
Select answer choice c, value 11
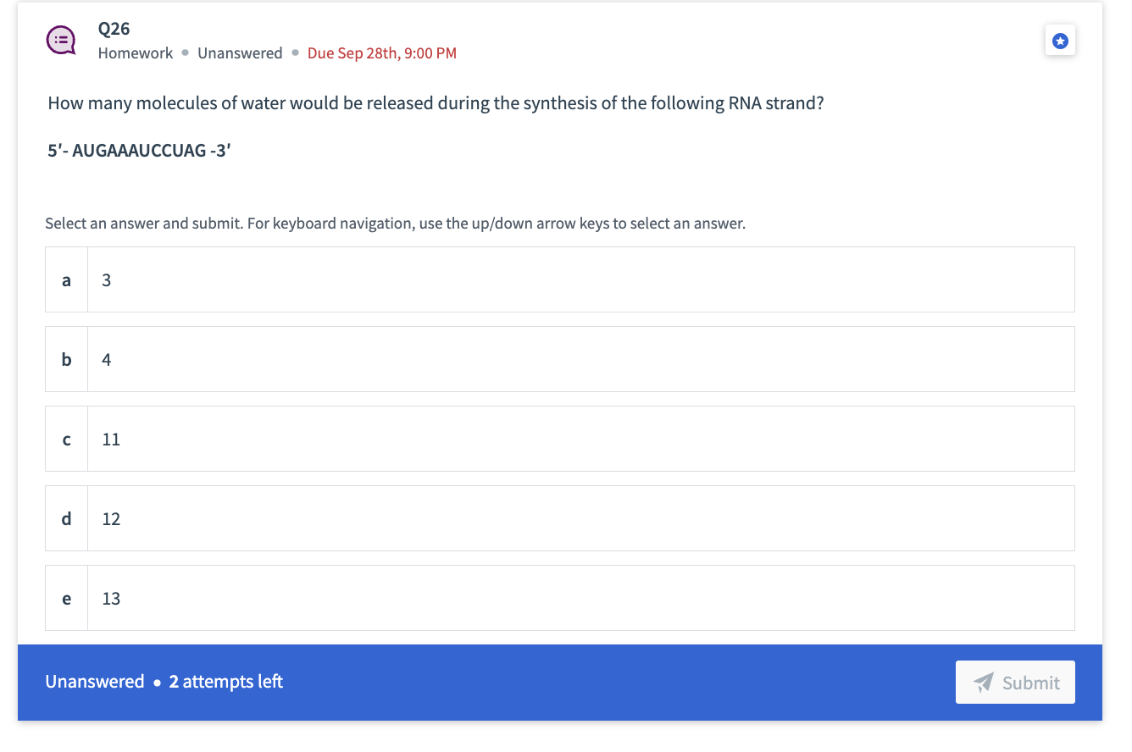click(x=559, y=439)
